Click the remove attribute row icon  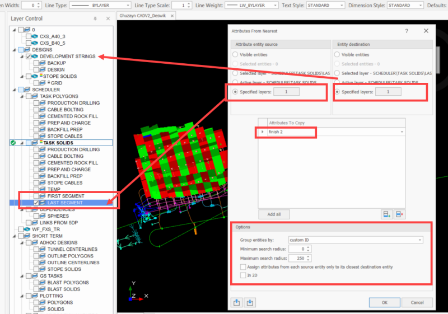coord(399,214)
